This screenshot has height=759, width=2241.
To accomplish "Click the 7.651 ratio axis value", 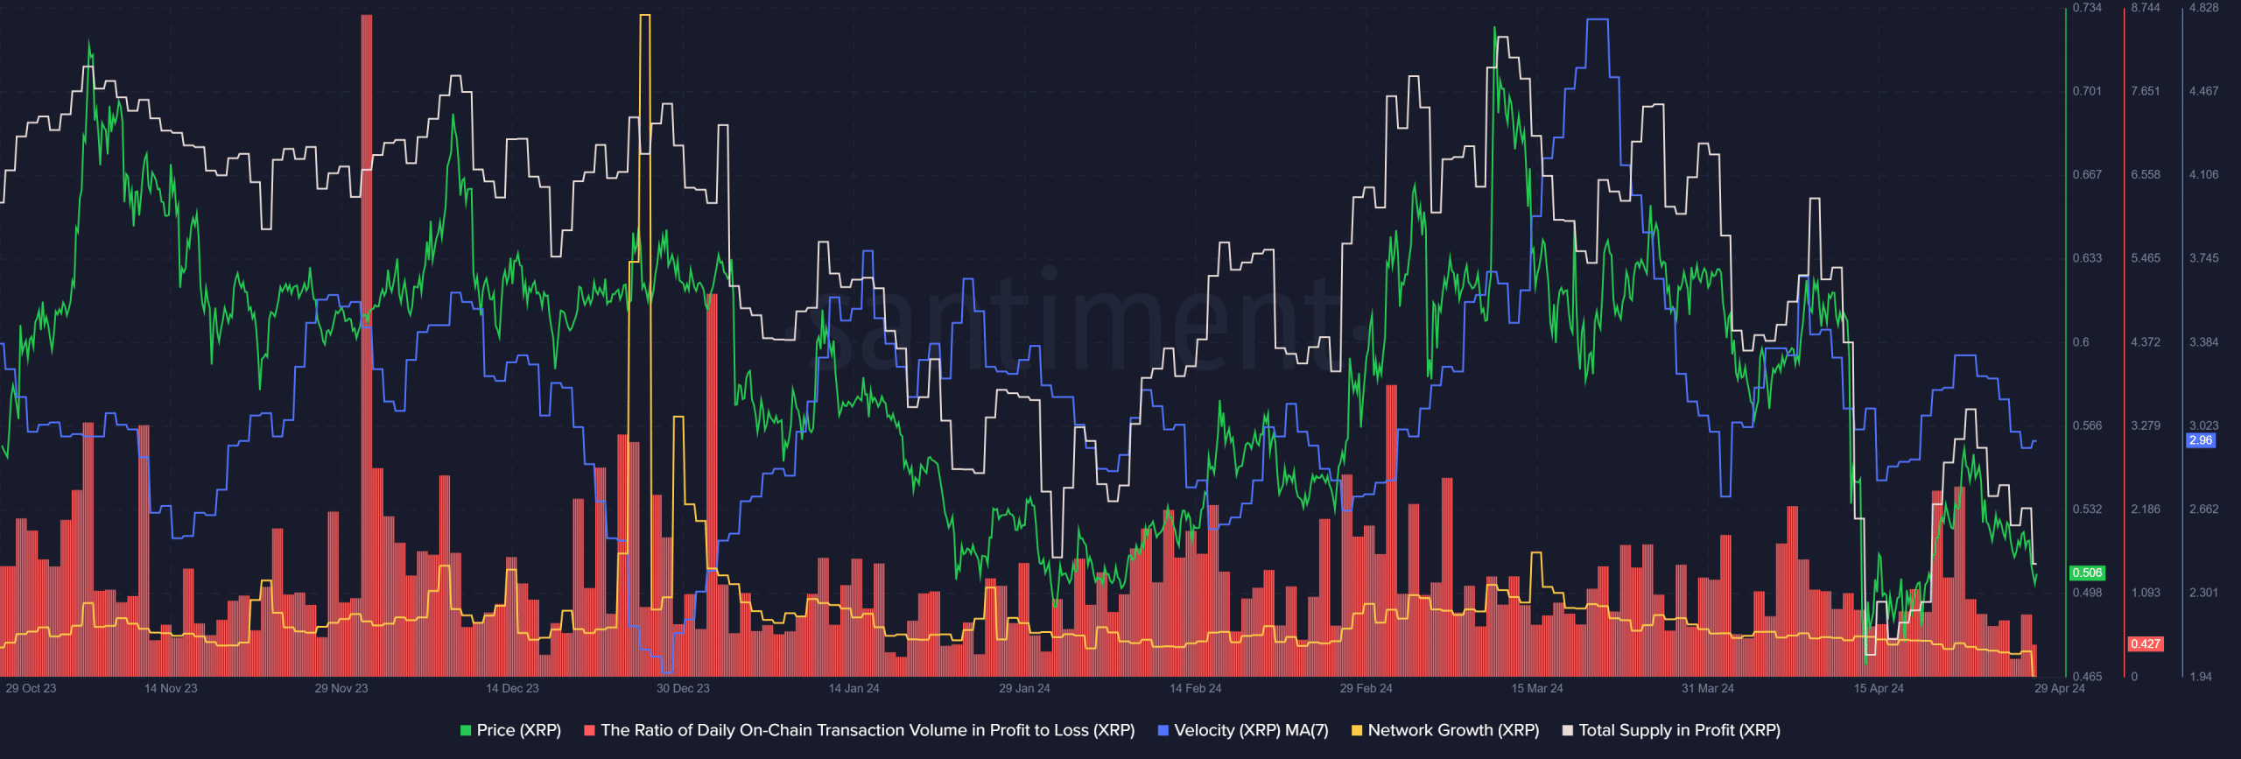I will [x=2146, y=91].
